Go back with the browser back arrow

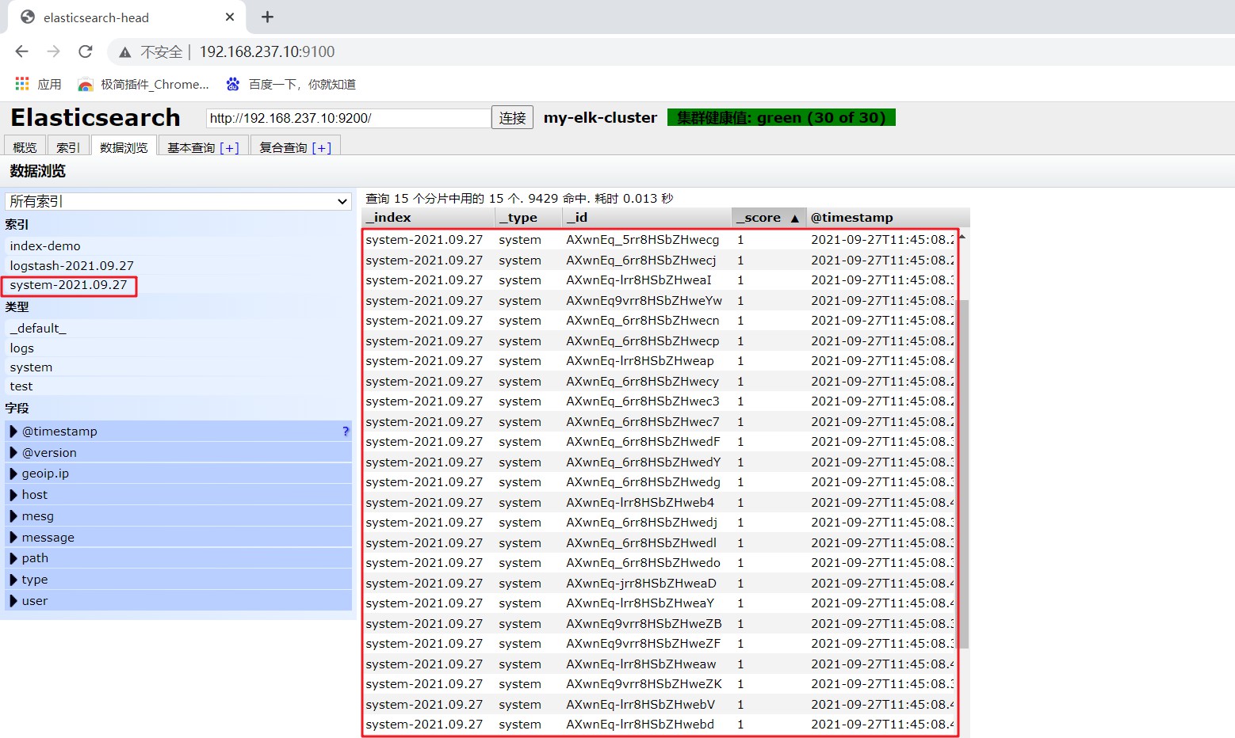point(21,51)
